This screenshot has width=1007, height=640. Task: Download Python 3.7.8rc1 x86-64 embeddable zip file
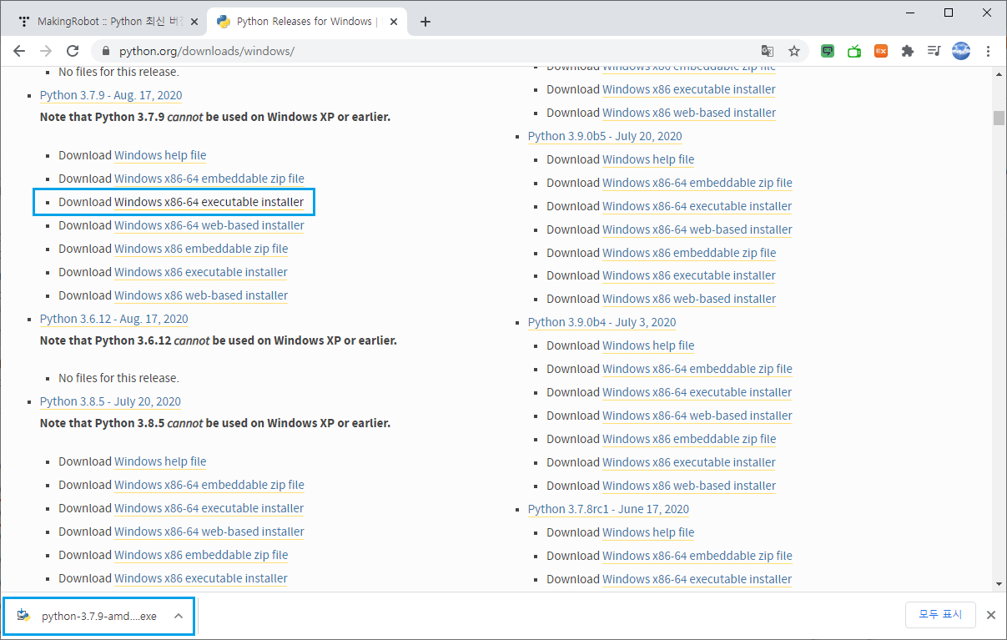(x=697, y=556)
